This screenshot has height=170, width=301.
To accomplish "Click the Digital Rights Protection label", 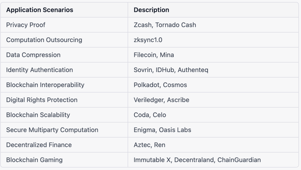I will [x=42, y=100].
